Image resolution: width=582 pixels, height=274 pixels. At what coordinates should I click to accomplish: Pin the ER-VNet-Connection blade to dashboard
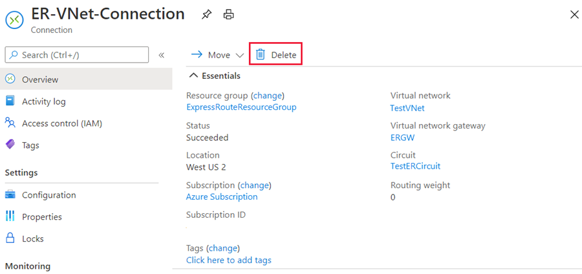tap(206, 14)
